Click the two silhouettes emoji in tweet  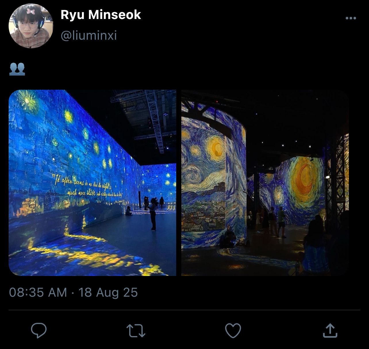[x=17, y=69]
